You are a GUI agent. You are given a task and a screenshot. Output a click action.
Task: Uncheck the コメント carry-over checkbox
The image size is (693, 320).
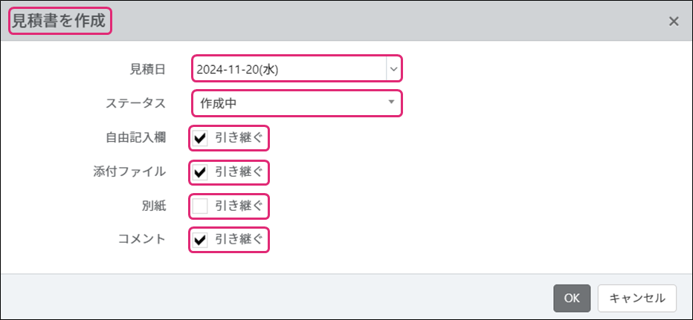200,240
